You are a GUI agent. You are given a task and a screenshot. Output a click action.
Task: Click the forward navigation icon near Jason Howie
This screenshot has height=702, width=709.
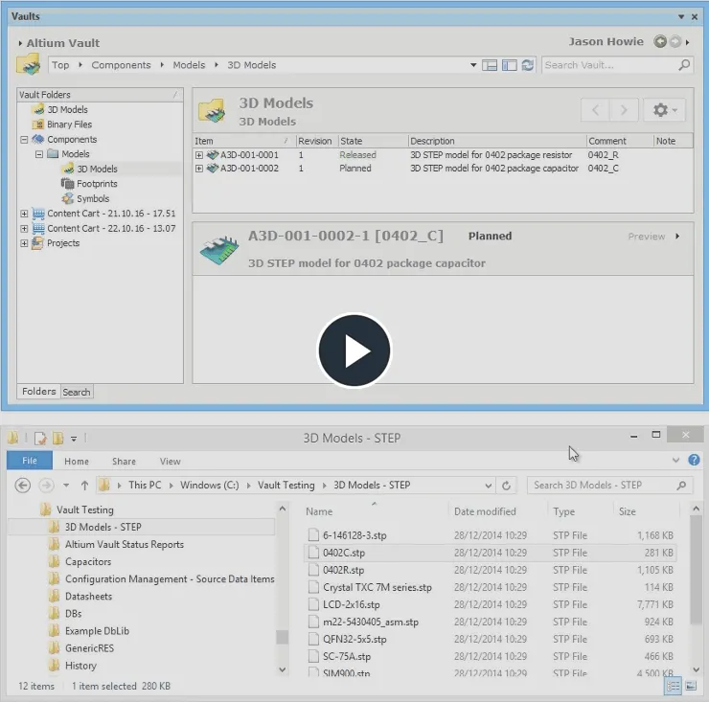pos(675,41)
